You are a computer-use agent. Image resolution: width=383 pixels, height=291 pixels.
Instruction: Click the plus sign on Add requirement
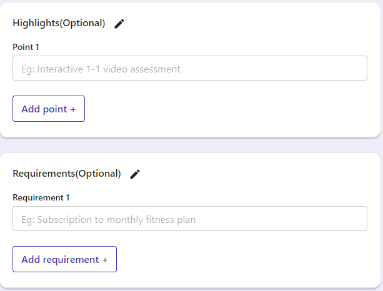coord(105,260)
